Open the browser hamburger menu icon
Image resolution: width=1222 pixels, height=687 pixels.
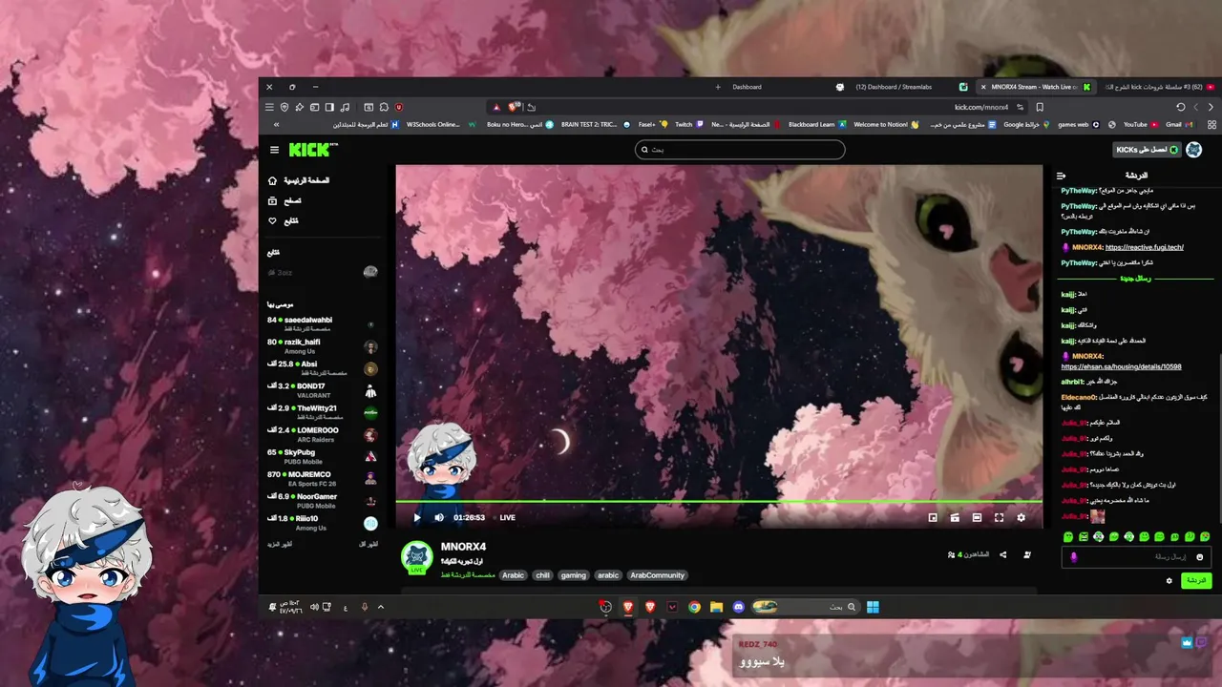coord(269,107)
